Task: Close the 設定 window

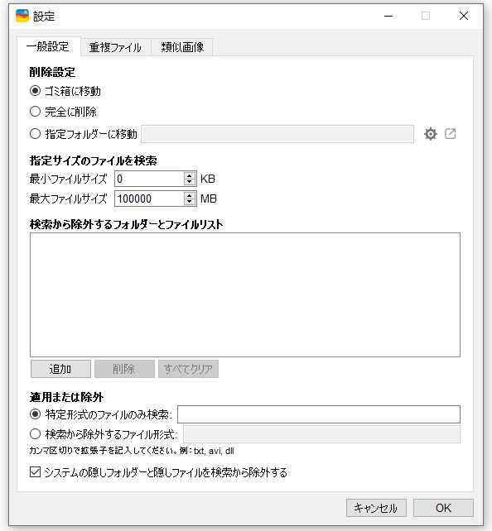Action: coord(464,16)
